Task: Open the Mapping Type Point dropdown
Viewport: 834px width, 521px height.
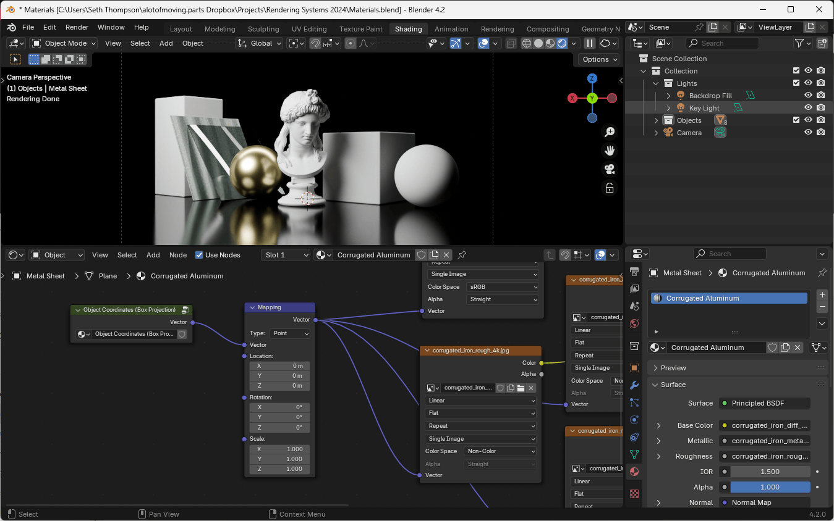Action: pyautogui.click(x=290, y=333)
